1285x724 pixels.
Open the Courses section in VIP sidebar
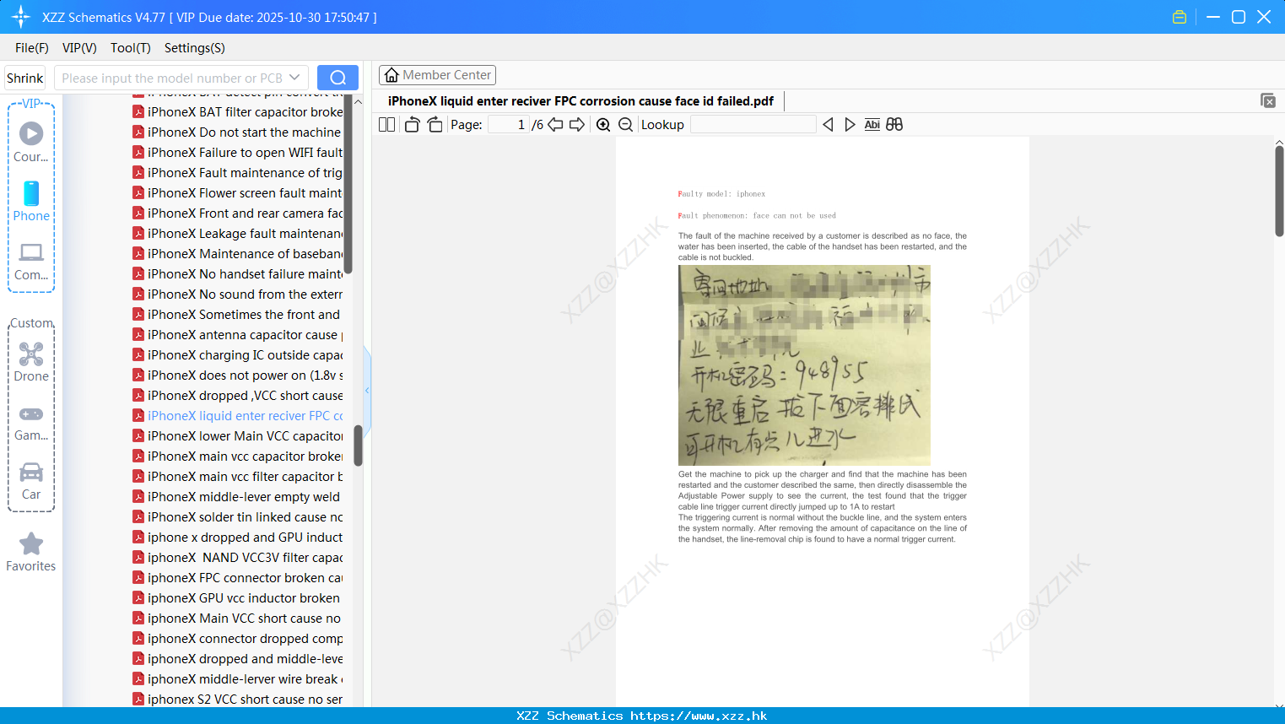click(x=31, y=143)
